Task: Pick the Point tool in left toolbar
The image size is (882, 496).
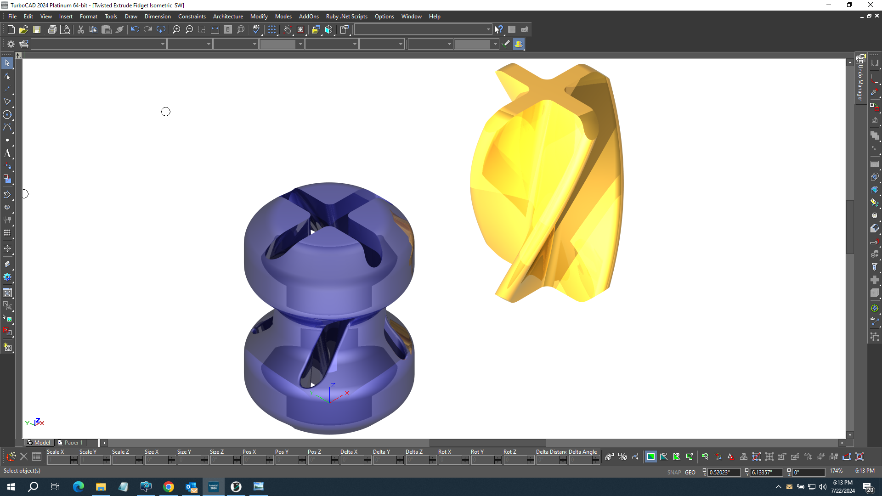Action: 7,141
